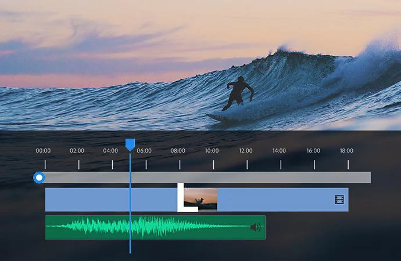
Task: Select the blue video clip track
Action: (x=196, y=200)
